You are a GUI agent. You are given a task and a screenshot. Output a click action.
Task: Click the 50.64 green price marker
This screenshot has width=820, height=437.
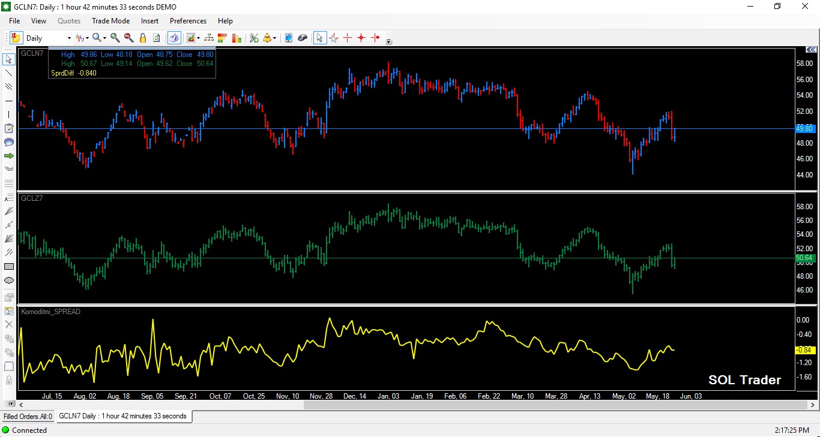click(804, 258)
